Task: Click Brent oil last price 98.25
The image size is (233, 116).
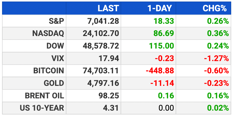Action: coord(109,96)
